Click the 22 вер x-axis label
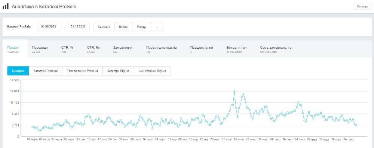The width and height of the screenshot is (374, 148). tap(204, 140)
